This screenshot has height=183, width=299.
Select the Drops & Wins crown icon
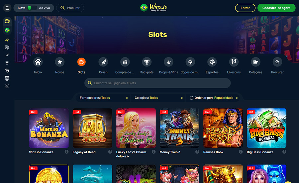pos(168,62)
